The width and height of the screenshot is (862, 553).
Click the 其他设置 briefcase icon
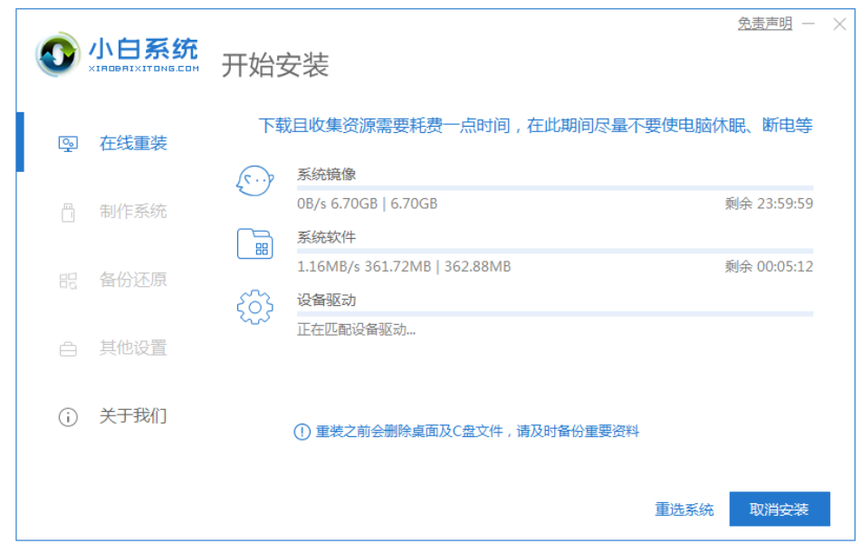pos(68,348)
